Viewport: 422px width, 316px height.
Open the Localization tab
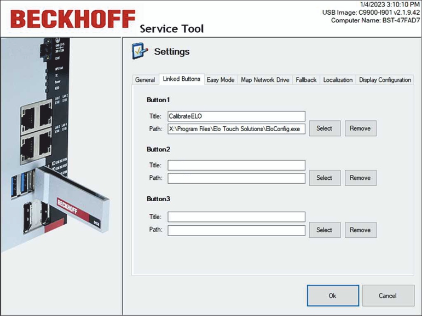click(338, 80)
